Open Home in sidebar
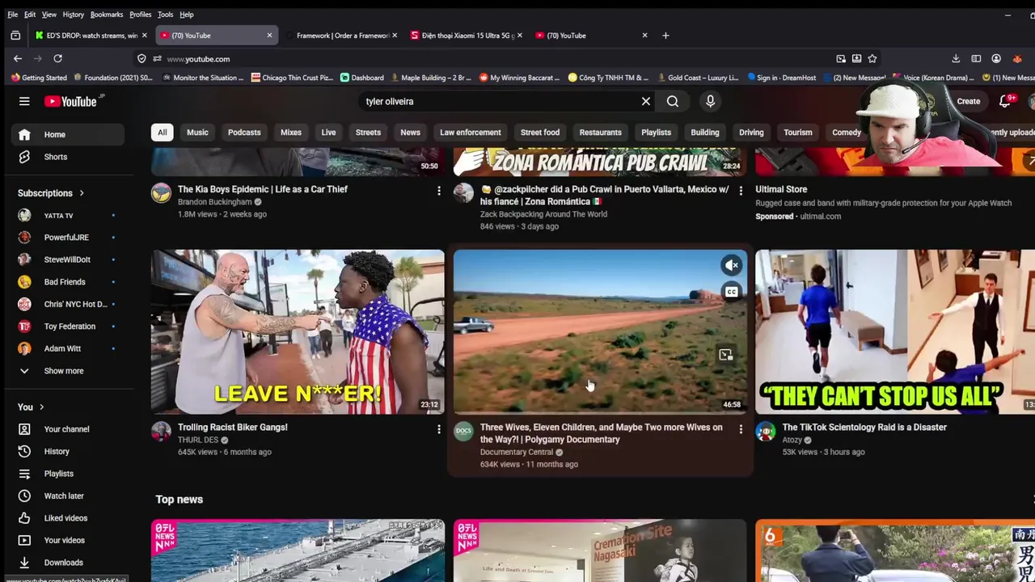Viewport: 1035px width, 582px height. click(68, 134)
